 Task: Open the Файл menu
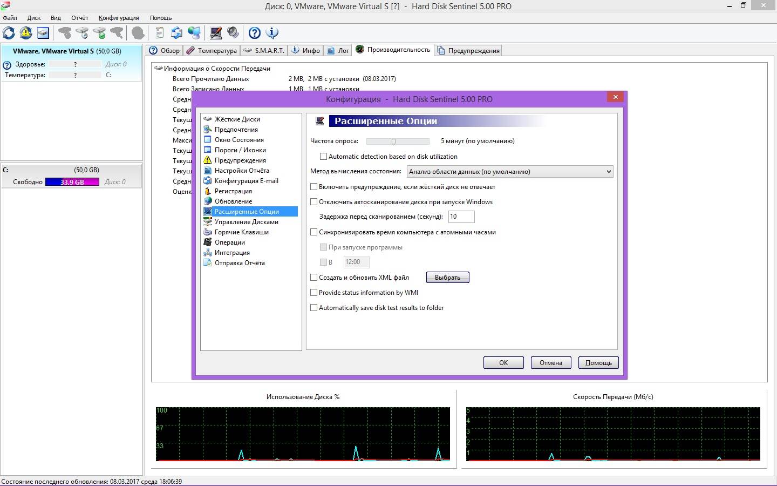click(x=10, y=18)
